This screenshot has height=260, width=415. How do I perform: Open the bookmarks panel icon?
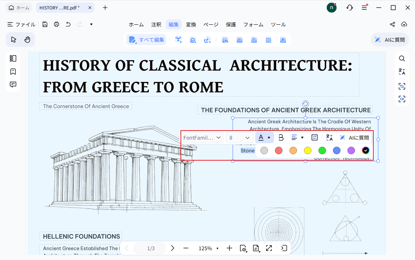pos(13,71)
